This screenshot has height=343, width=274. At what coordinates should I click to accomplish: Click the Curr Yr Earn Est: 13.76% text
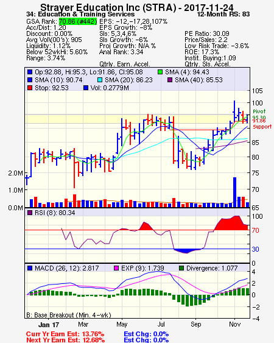coord(65,334)
